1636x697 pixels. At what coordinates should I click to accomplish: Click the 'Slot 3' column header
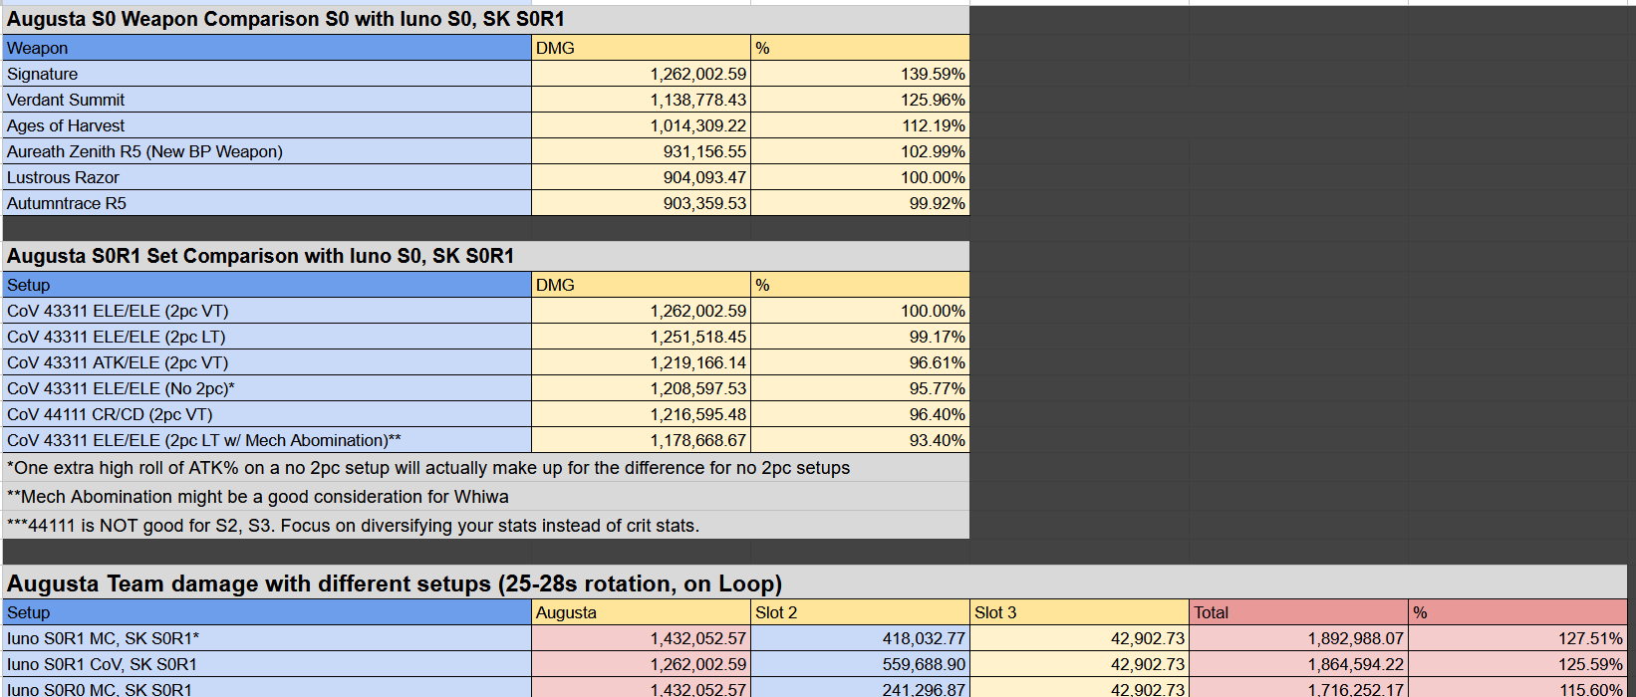1079,612
